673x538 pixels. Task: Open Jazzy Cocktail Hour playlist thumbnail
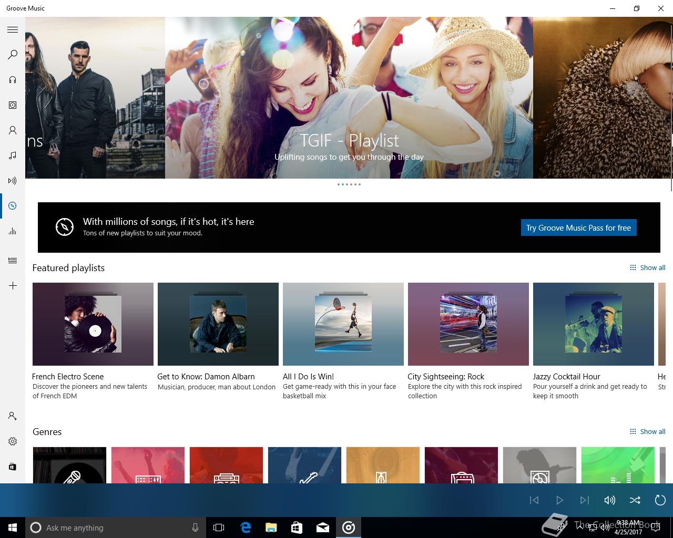(594, 324)
